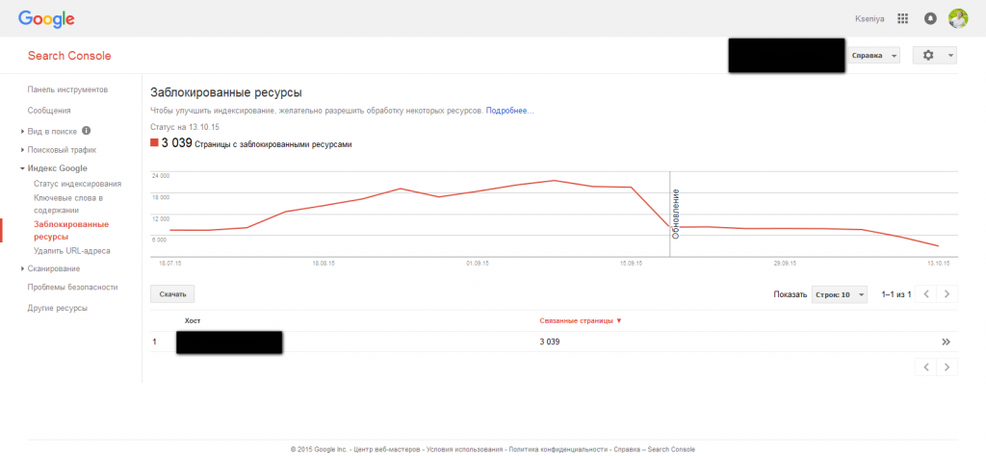The width and height of the screenshot is (986, 456).
Task: Click bottom previous-page arrow below table
Action: (925, 367)
